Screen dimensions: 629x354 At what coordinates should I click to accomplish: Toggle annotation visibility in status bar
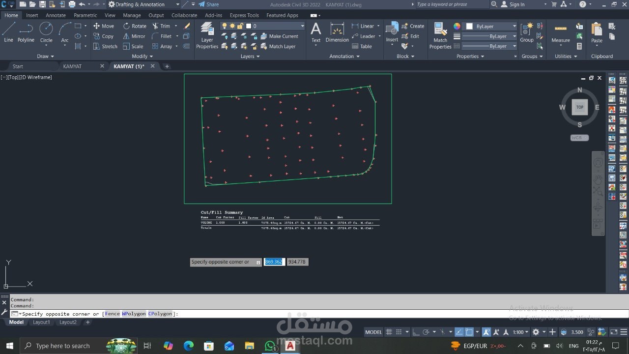coord(486,332)
